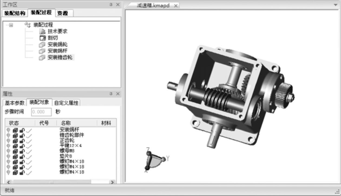Select the 平键12×4 name cell
The width and height of the screenshot is (341, 196).
[x=70, y=146]
